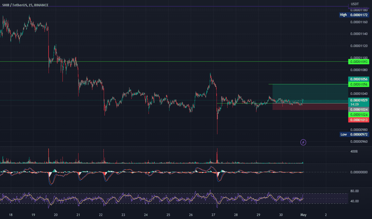Click the SHIB / TetherUS, 15, BINANCE title
Image resolution: width=372 pixels, height=219 pixels.
(x=25, y=5)
